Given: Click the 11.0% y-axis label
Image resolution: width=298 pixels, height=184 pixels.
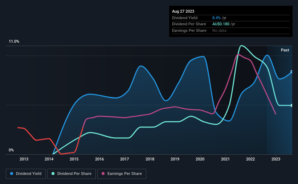Looking at the screenshot, I should (14, 41).
